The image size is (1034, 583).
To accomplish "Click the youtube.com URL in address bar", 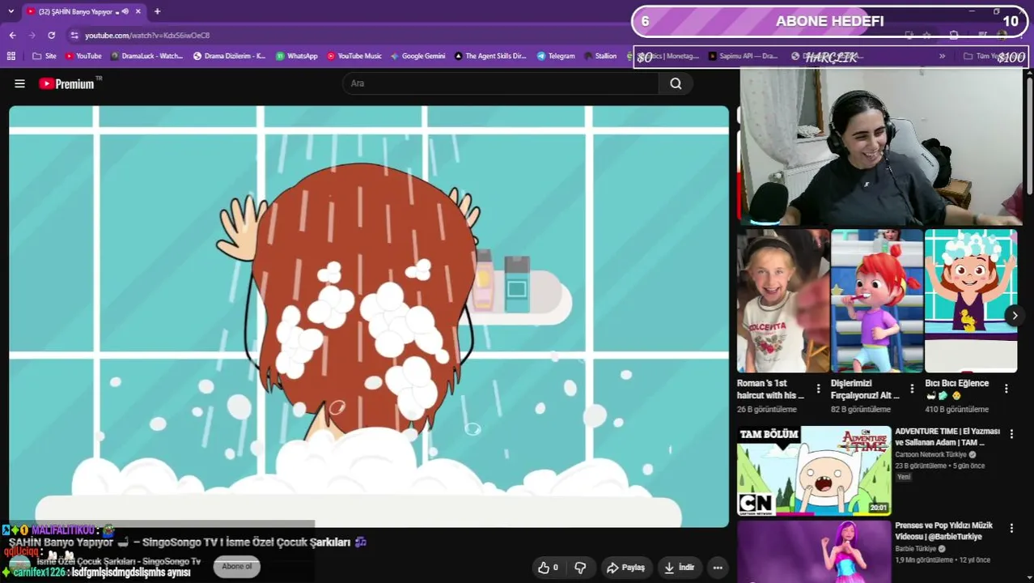I will (147, 36).
